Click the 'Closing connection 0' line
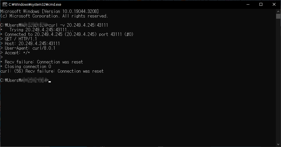 pos(26,67)
